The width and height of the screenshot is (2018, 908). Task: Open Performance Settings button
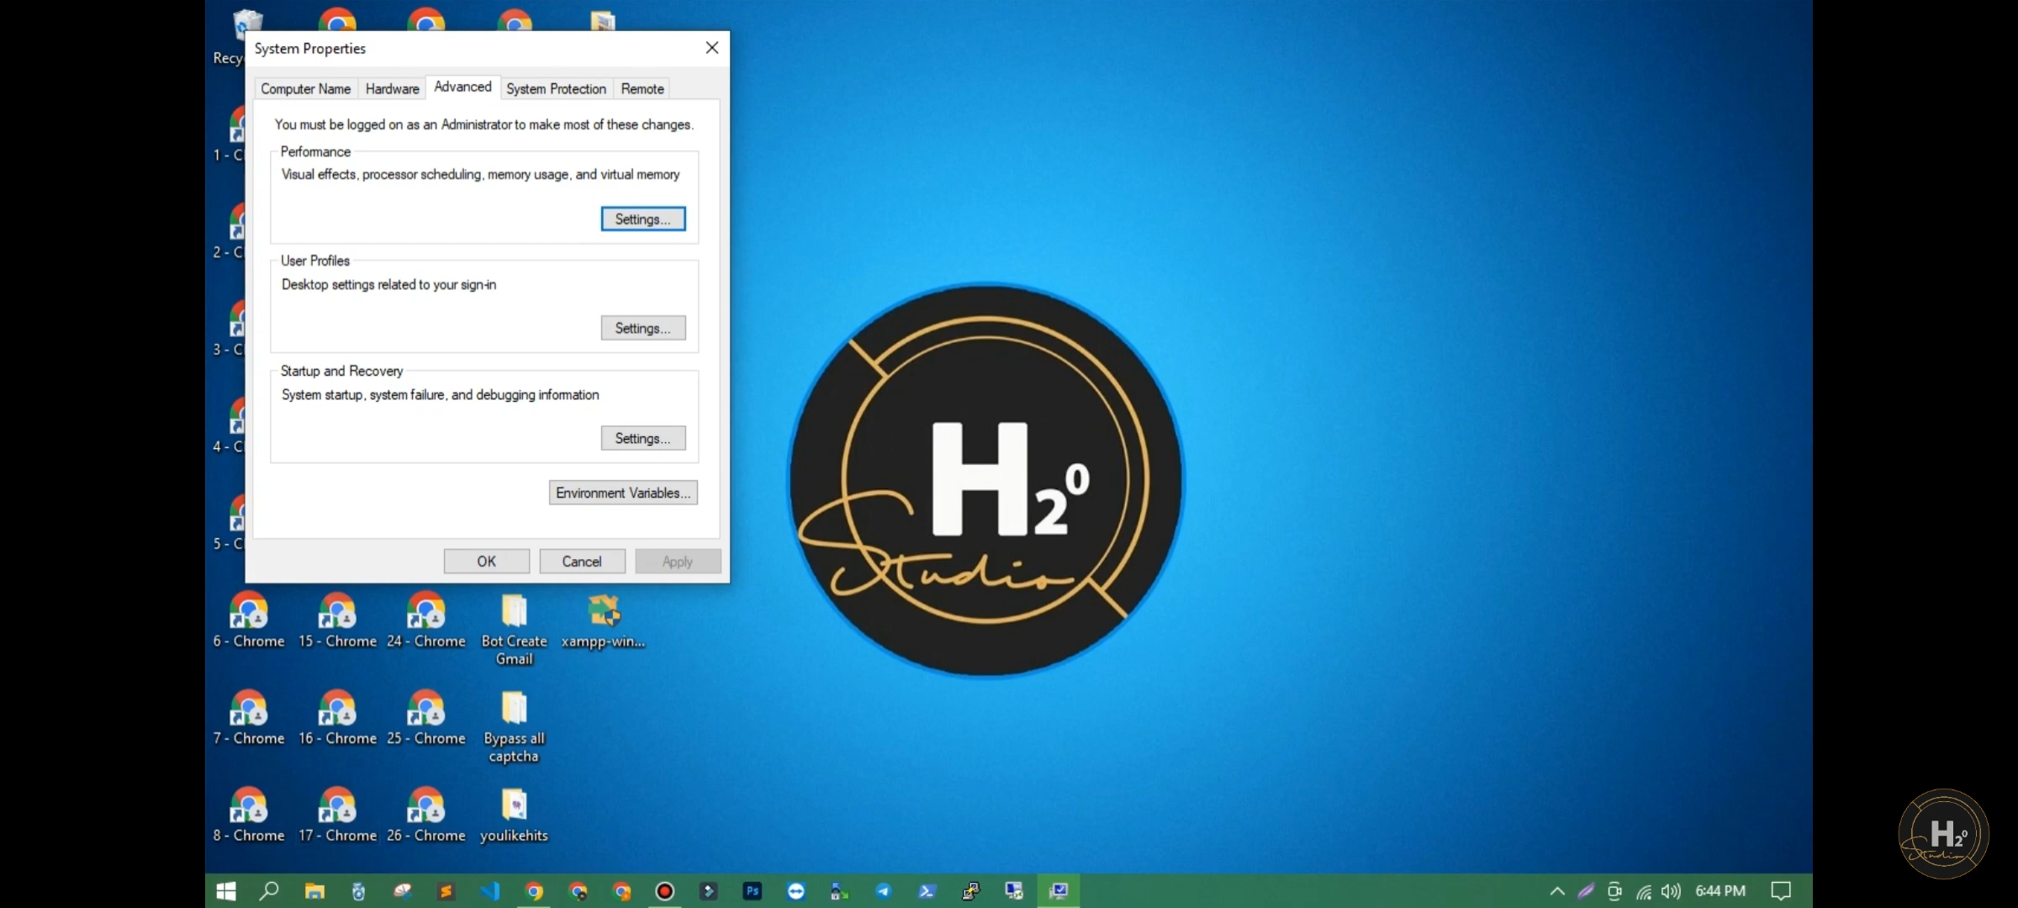point(642,219)
